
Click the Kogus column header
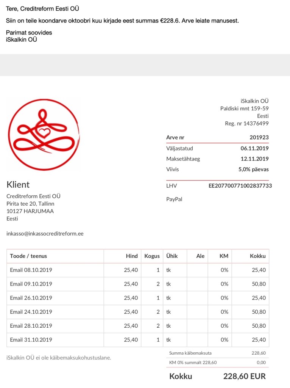point(152,256)
